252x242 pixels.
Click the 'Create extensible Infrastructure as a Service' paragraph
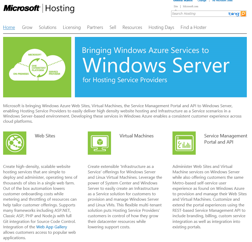point(125,197)
